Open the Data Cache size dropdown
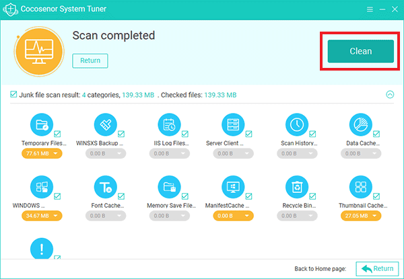The image size is (404, 279). [361, 153]
